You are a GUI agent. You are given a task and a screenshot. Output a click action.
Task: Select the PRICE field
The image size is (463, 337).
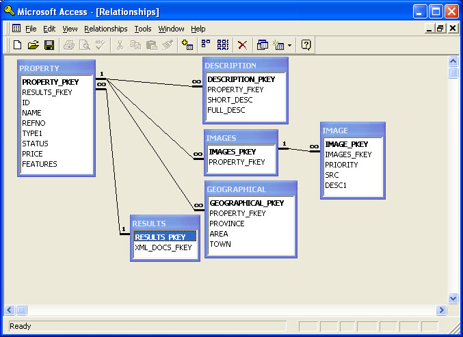[x=32, y=154]
